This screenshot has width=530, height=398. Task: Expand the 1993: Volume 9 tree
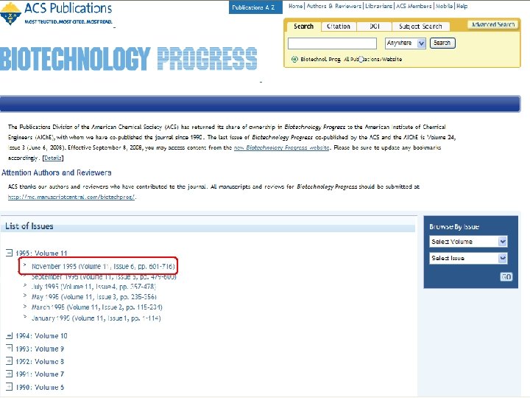tap(9, 348)
